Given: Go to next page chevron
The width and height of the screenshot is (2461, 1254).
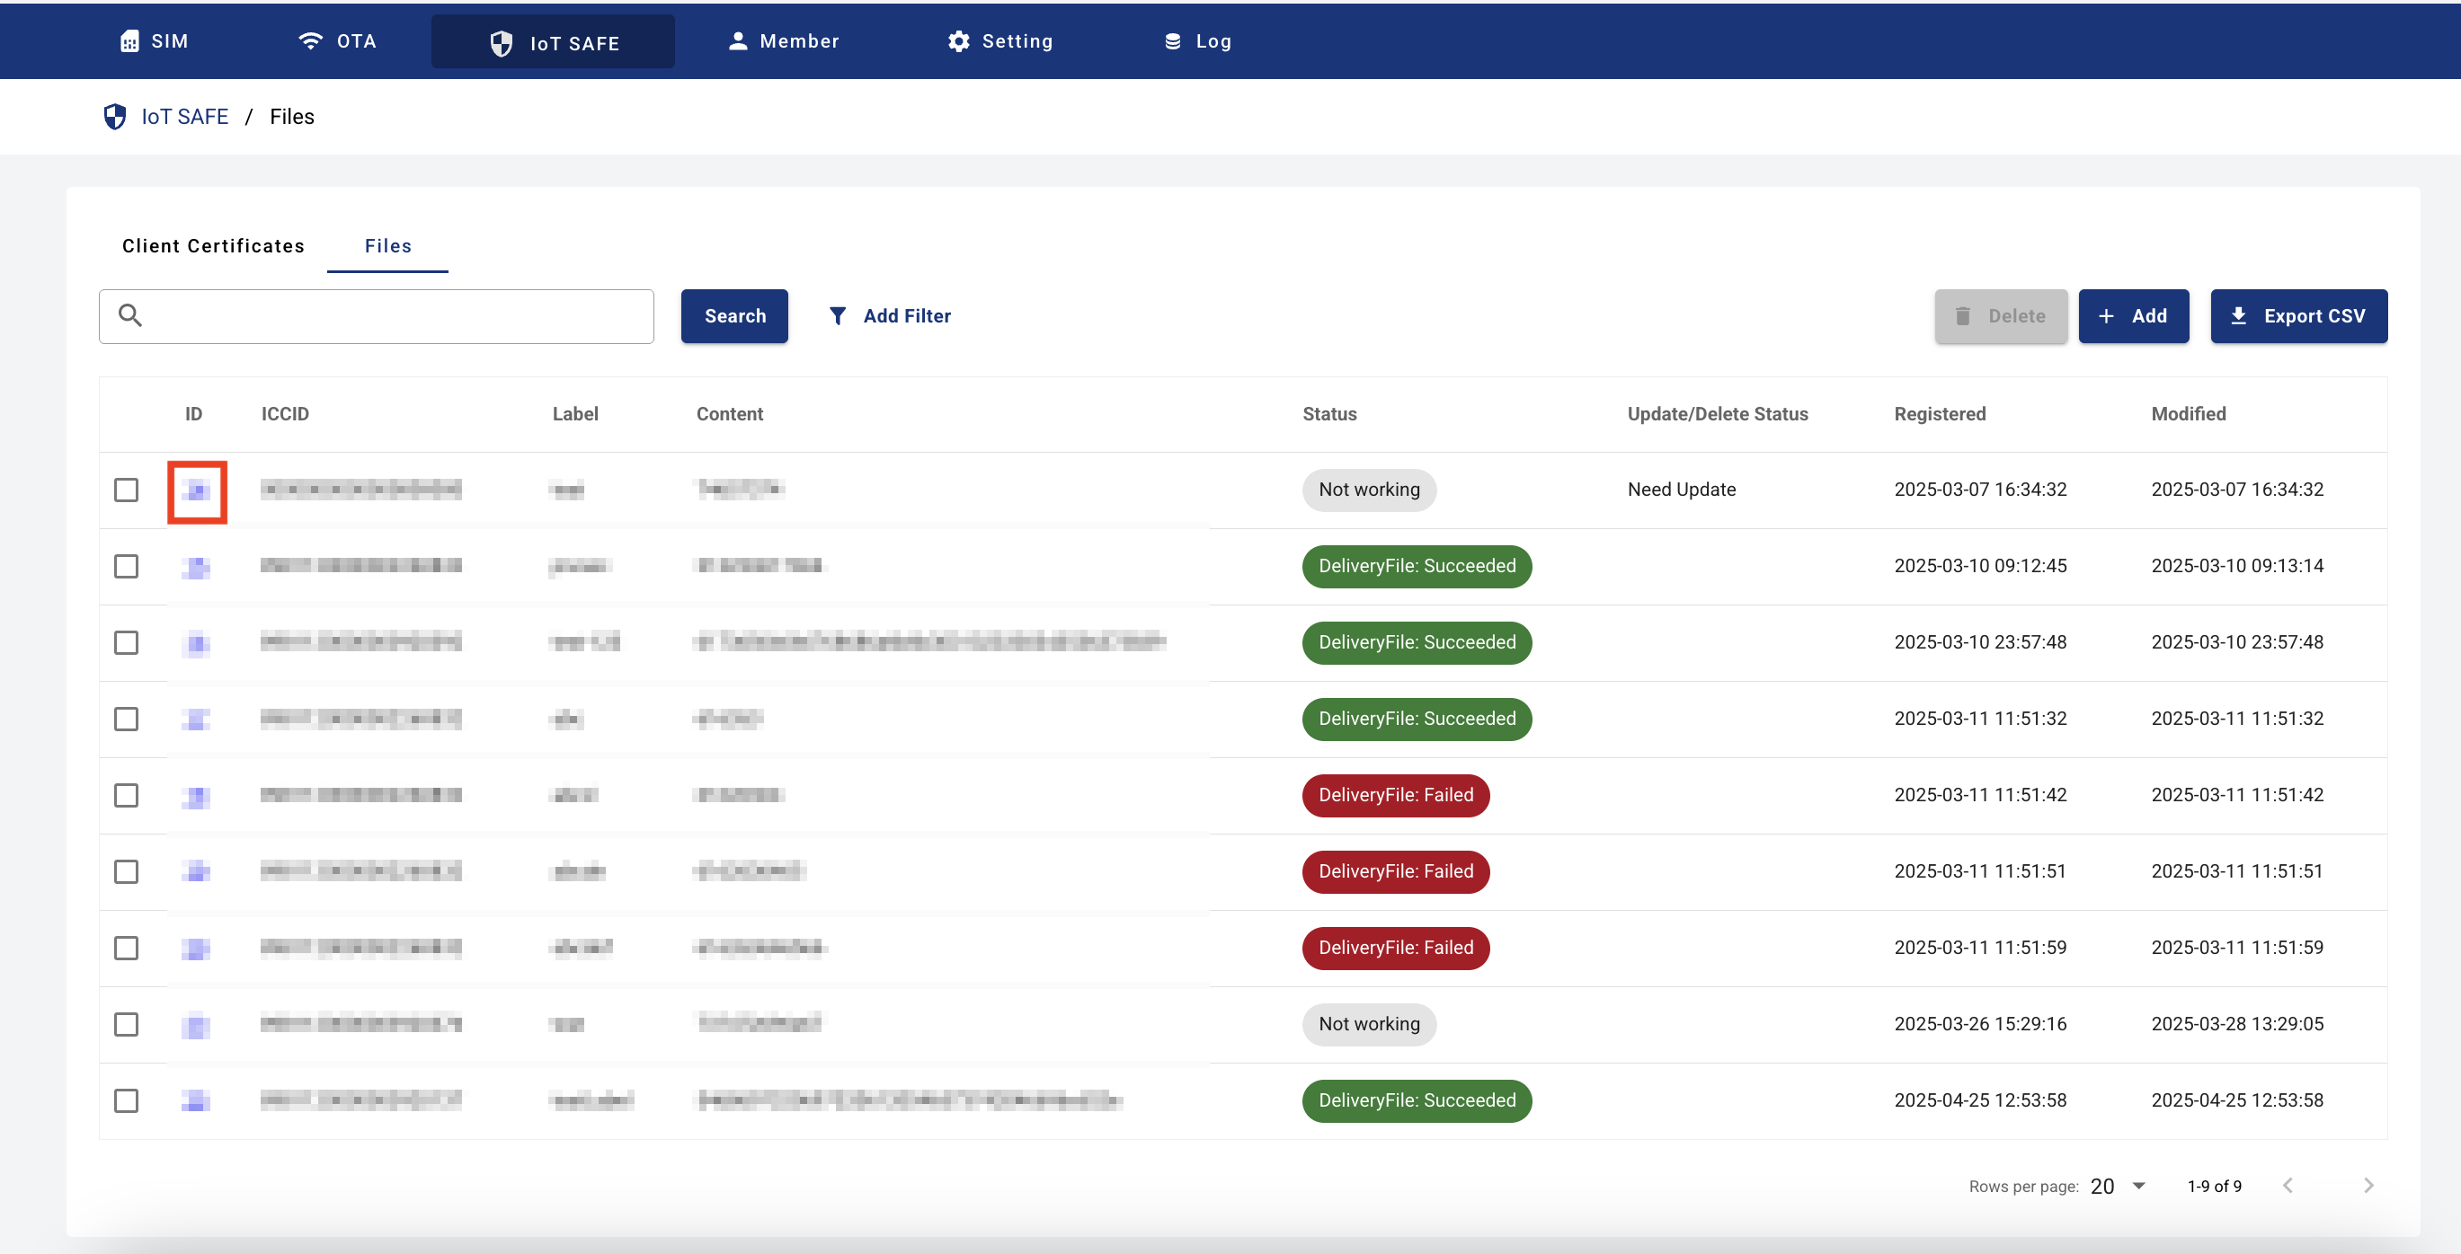Looking at the screenshot, I should pyautogui.click(x=2368, y=1185).
